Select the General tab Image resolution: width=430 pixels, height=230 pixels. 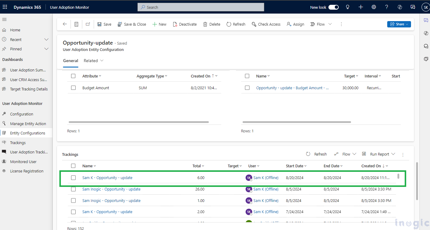click(x=71, y=61)
